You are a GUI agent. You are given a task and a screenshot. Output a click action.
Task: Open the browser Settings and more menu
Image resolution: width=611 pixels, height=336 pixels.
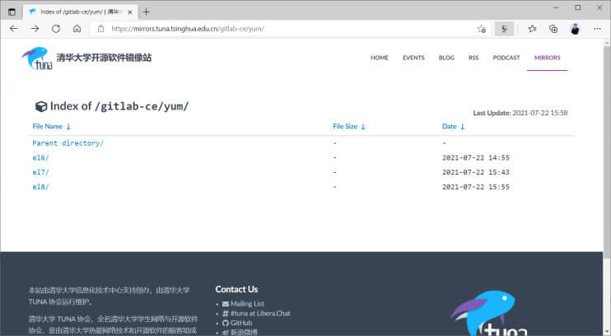point(597,29)
